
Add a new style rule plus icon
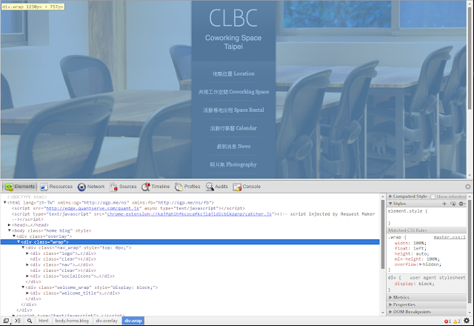click(444, 204)
